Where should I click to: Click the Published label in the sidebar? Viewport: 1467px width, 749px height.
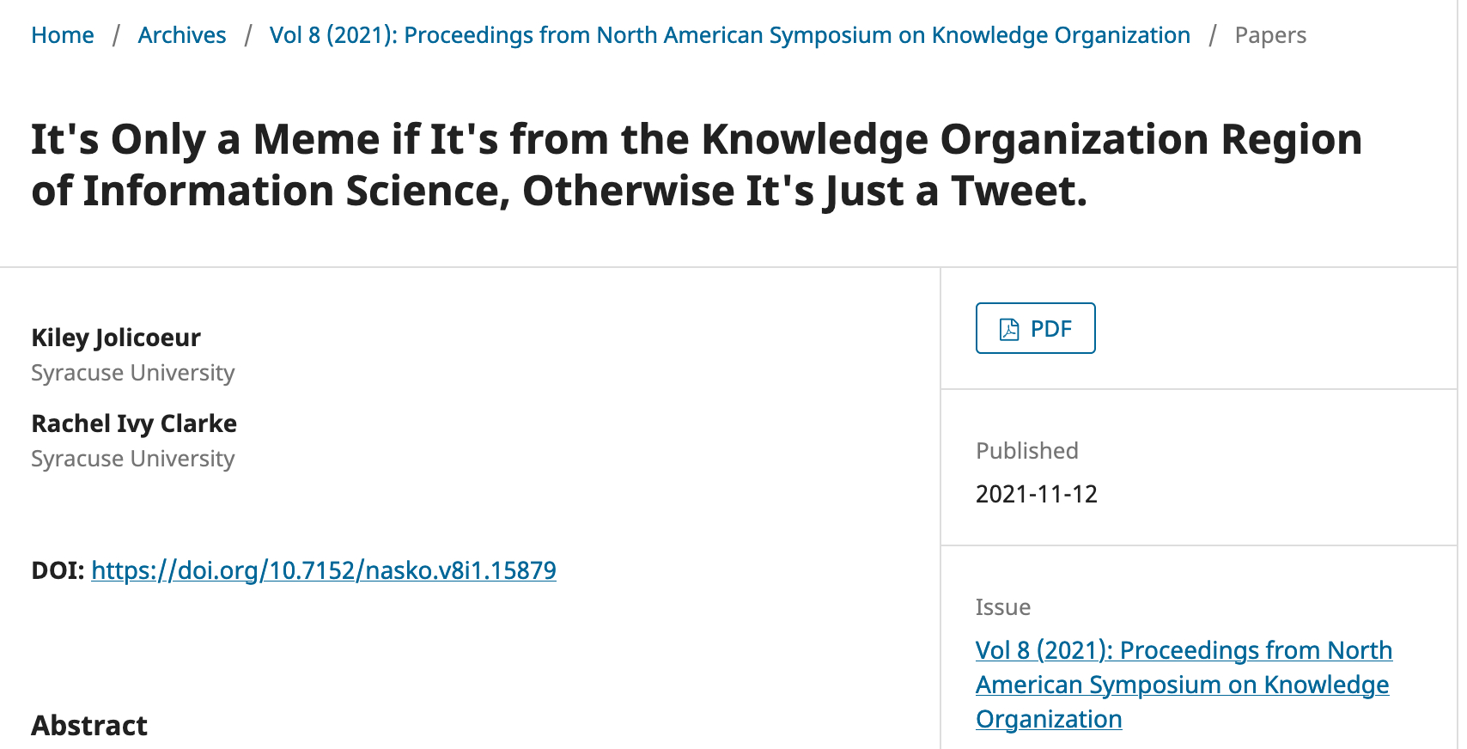click(1026, 451)
